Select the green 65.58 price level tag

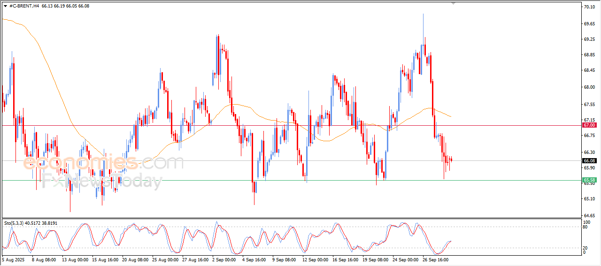coord(589,180)
